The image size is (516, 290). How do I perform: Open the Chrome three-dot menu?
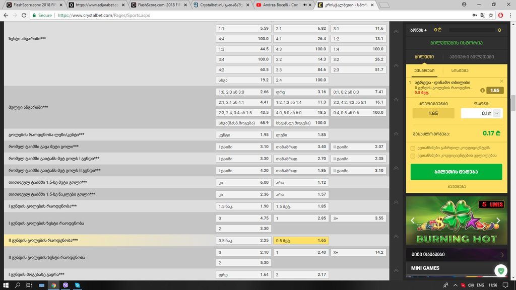click(510, 15)
